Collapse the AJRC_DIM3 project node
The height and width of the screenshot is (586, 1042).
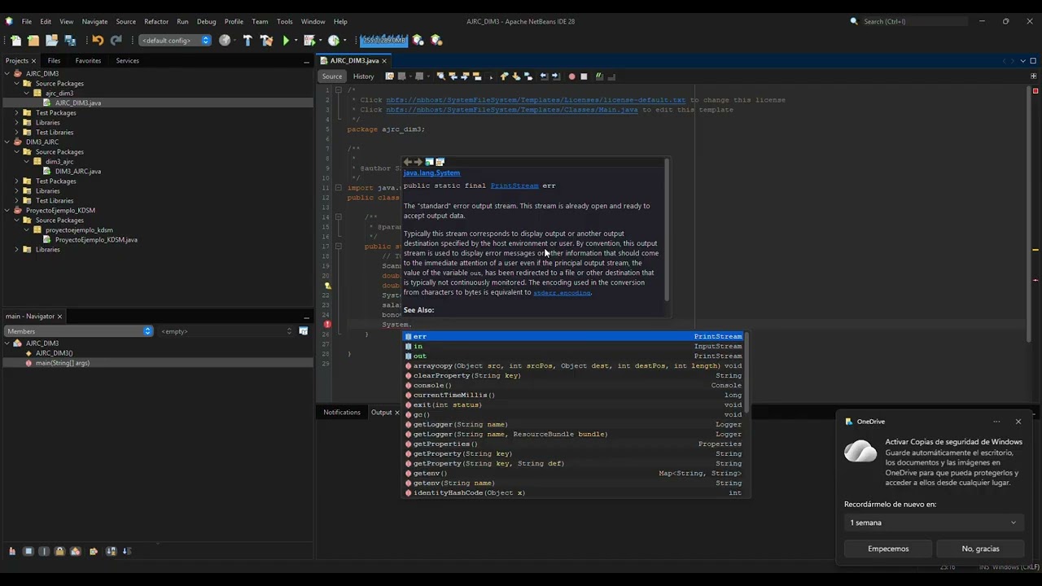tap(7, 73)
